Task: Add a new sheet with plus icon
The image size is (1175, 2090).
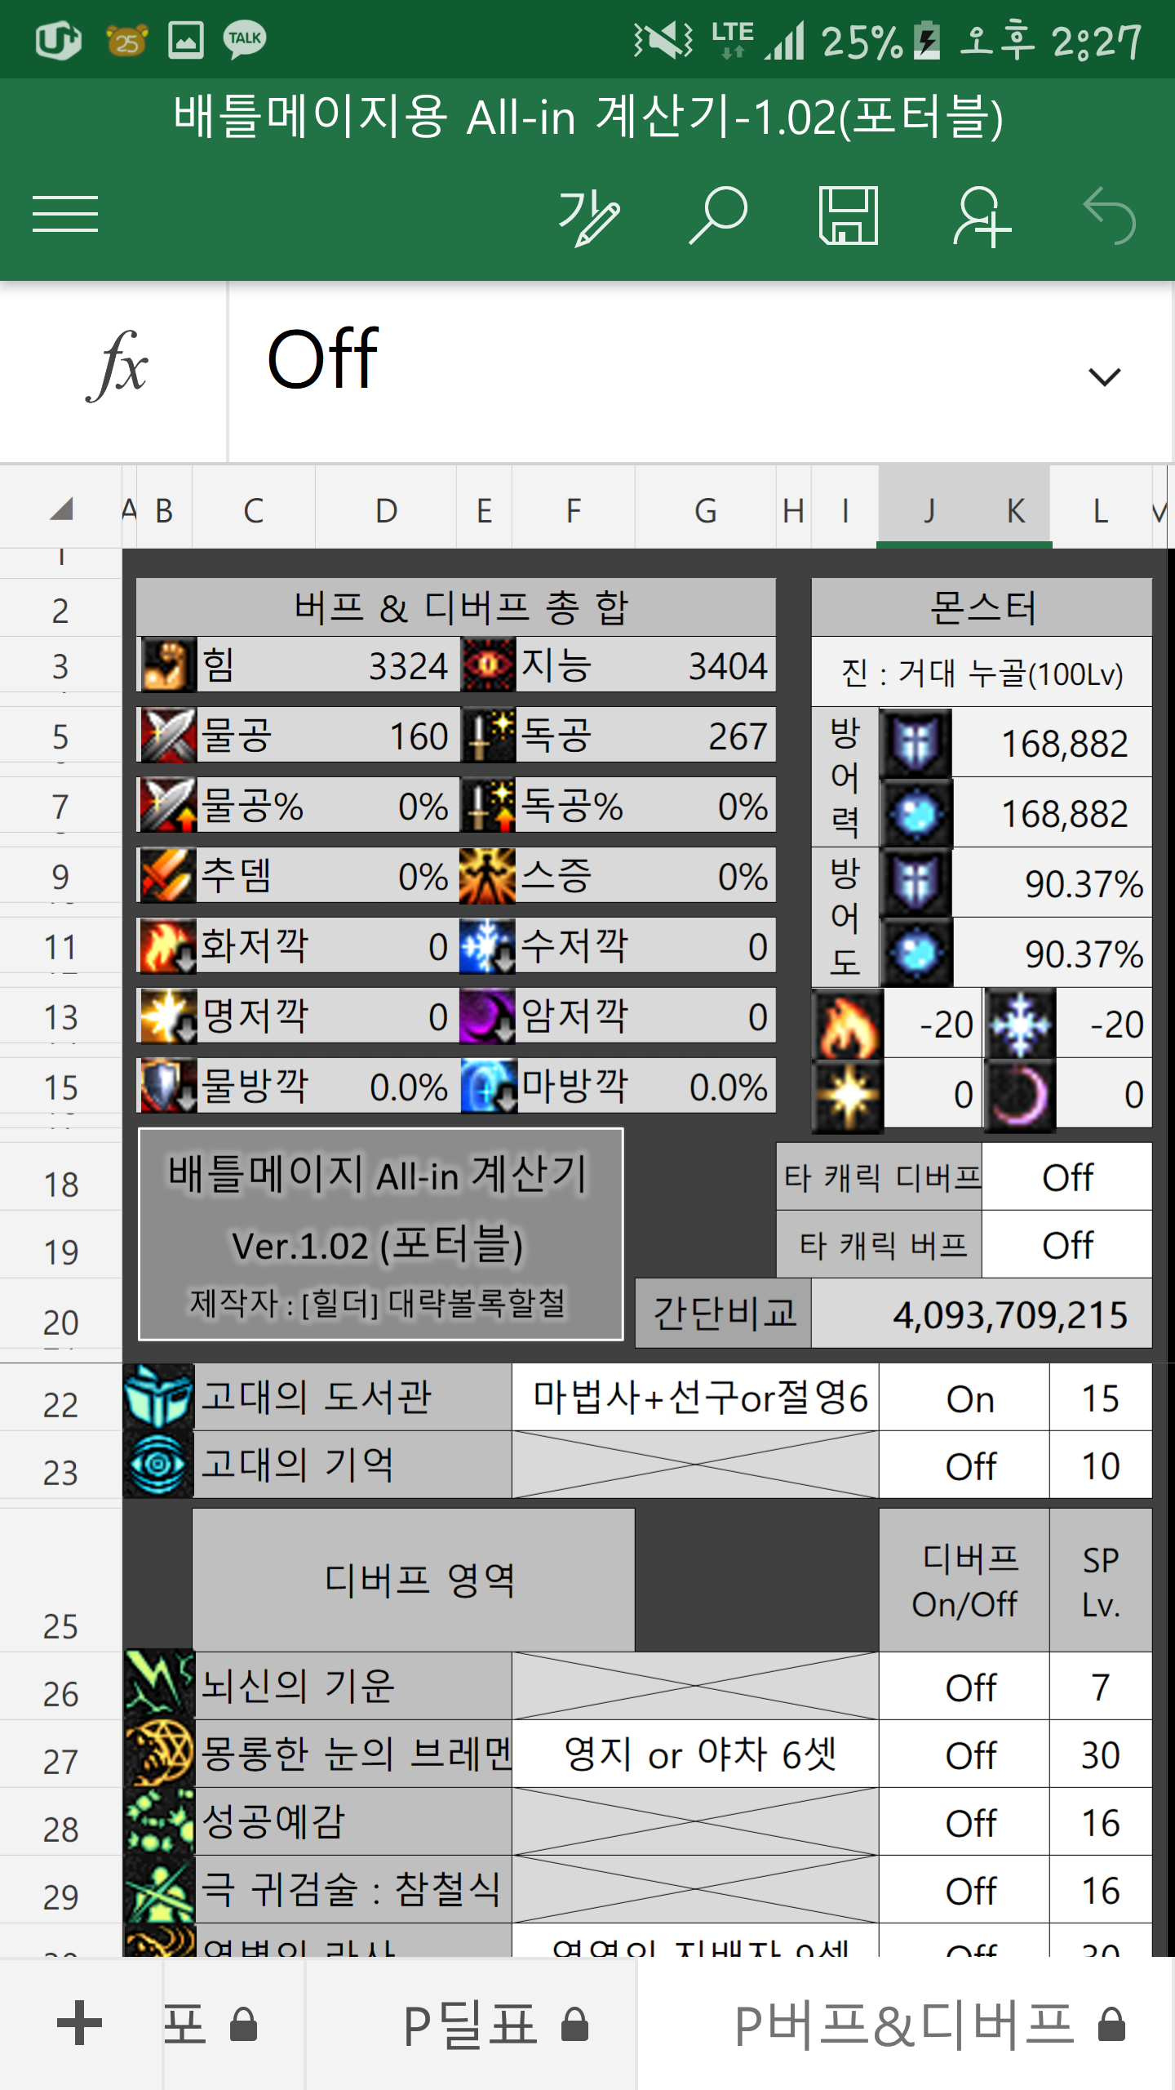Action: (79, 2023)
